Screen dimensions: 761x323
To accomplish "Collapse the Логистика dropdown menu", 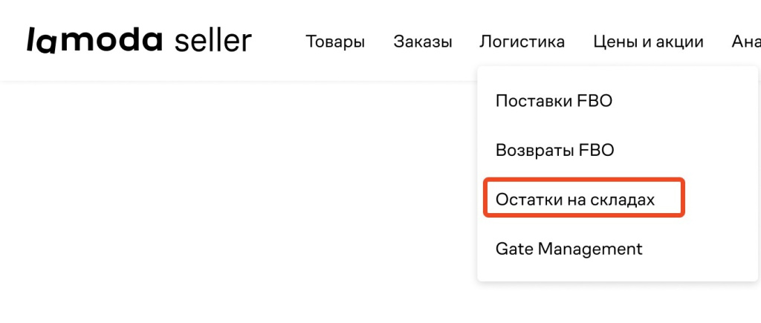I will pyautogui.click(x=522, y=42).
